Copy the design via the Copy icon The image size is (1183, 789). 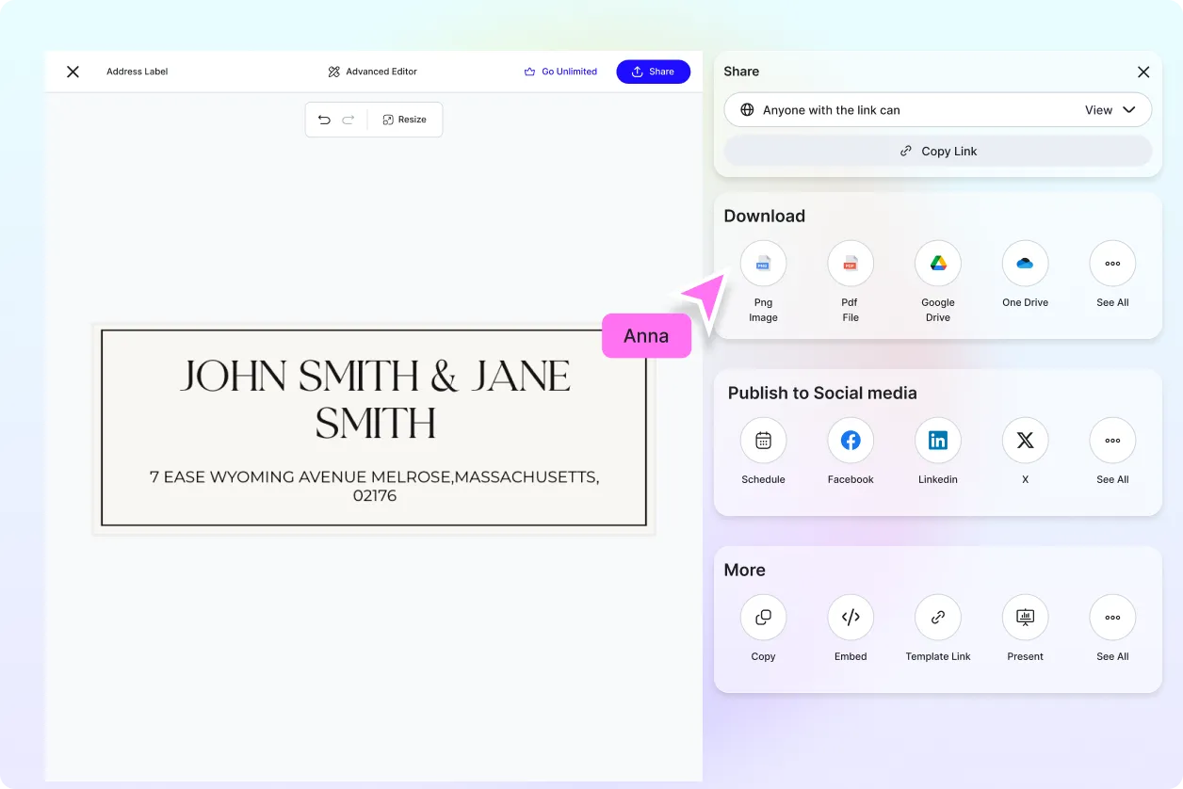763,617
